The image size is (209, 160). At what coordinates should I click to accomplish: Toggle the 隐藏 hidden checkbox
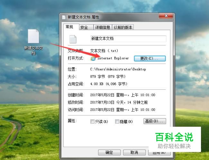117,121
